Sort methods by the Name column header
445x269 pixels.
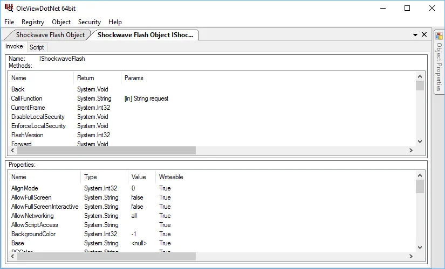(x=40, y=78)
